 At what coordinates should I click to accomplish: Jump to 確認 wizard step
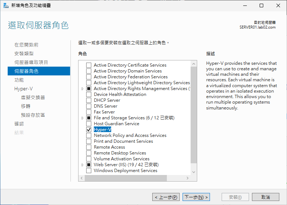19,124
